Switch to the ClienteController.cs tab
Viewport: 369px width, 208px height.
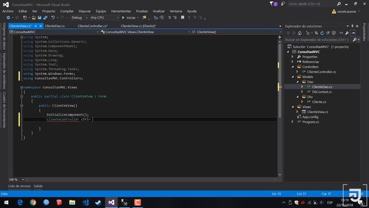click(x=92, y=26)
